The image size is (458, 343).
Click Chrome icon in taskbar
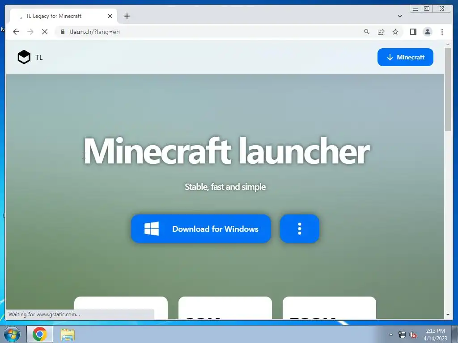40,334
